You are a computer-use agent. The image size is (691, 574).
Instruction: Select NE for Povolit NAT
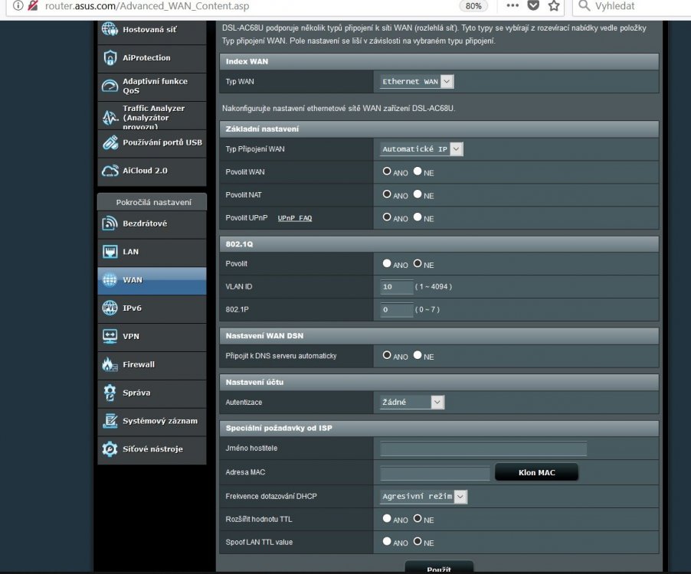418,194
